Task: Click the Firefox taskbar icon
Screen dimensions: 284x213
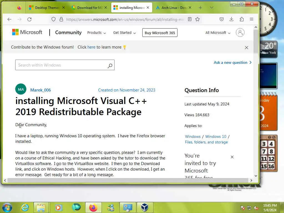Action: (93, 207)
